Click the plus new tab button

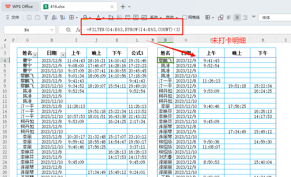point(123,7)
